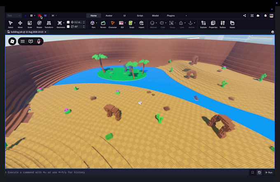280x182 pixels.
Task: Click the Share icon in top bar
Action: coord(245,16)
